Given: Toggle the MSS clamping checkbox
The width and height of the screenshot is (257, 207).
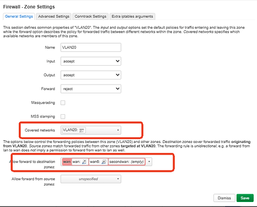Looking at the screenshot, I should [63, 116].
